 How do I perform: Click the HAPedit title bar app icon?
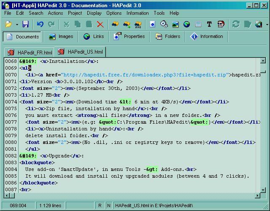6,5
